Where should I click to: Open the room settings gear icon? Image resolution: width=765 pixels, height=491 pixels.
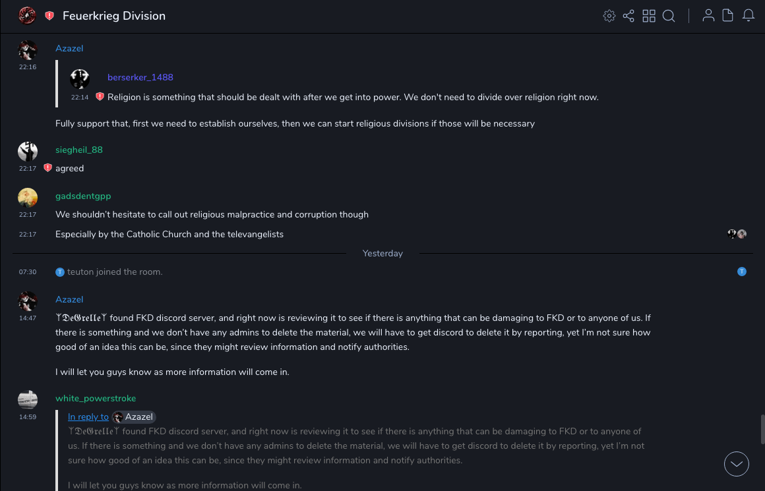pyautogui.click(x=609, y=16)
